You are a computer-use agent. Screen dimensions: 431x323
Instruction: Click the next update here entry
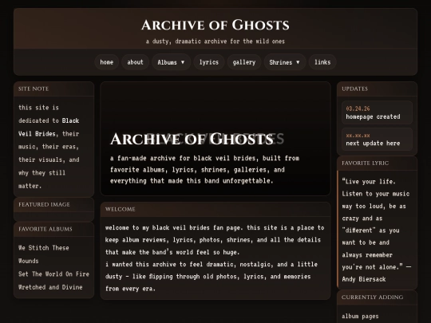pos(373,143)
